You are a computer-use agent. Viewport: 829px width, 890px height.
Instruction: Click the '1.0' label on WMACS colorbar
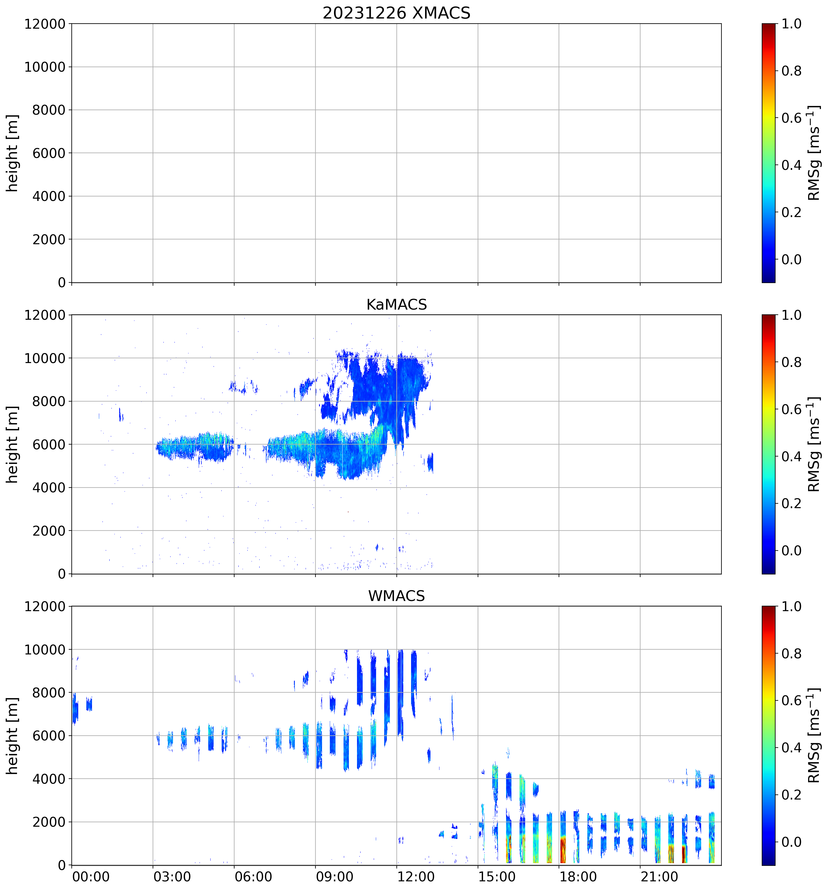[791, 607]
